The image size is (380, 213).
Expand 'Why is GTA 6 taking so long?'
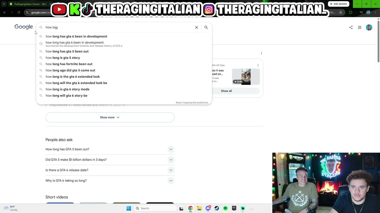110,180
